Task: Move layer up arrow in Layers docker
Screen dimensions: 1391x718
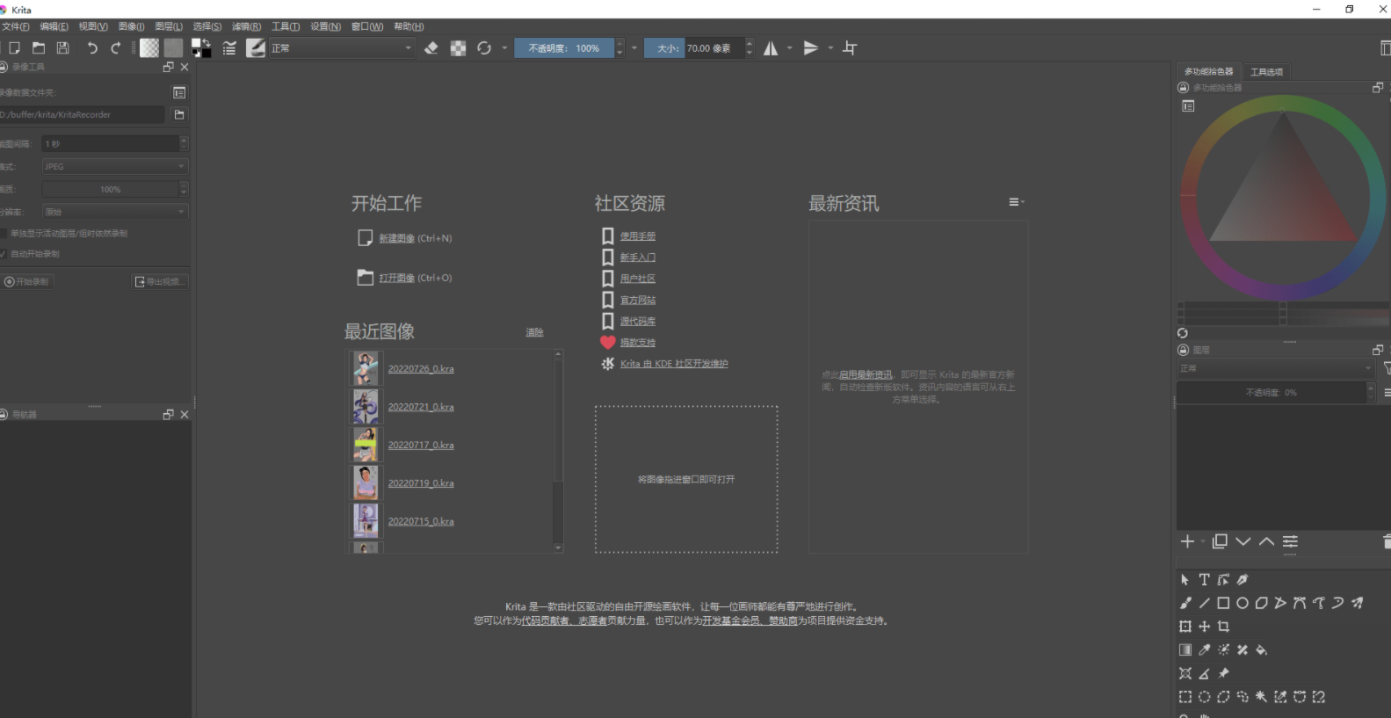Action: click(1266, 541)
